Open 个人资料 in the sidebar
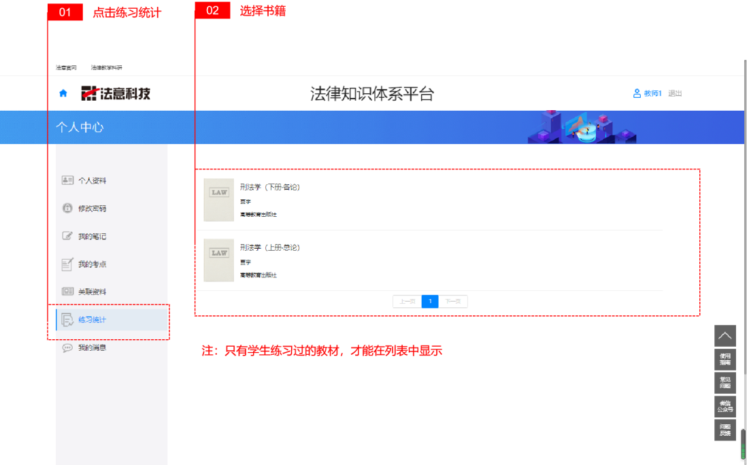 (92, 181)
